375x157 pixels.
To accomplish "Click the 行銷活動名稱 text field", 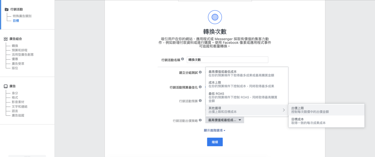I will coord(227,60).
